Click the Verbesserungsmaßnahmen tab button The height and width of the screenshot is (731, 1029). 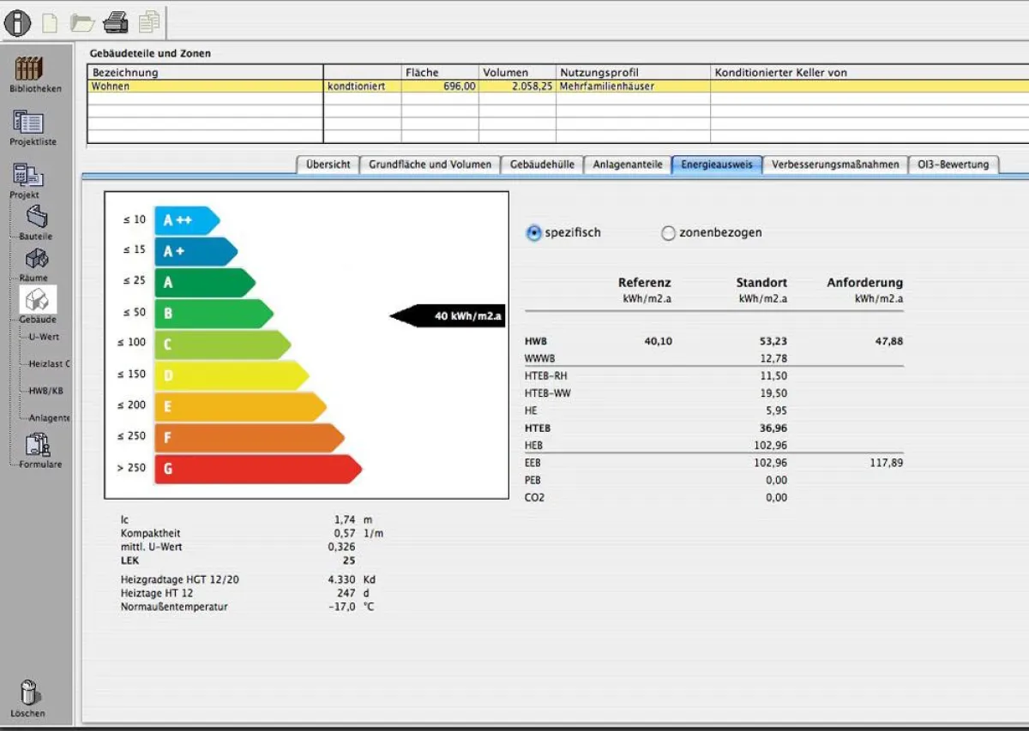[x=837, y=165]
